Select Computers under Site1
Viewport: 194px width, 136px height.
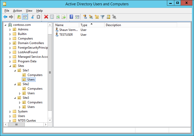[35, 75]
